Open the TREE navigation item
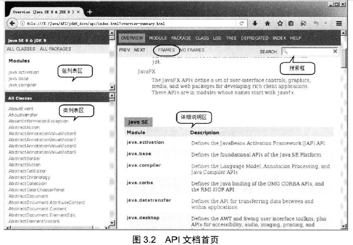This screenshot has height=245, width=353. (231, 38)
